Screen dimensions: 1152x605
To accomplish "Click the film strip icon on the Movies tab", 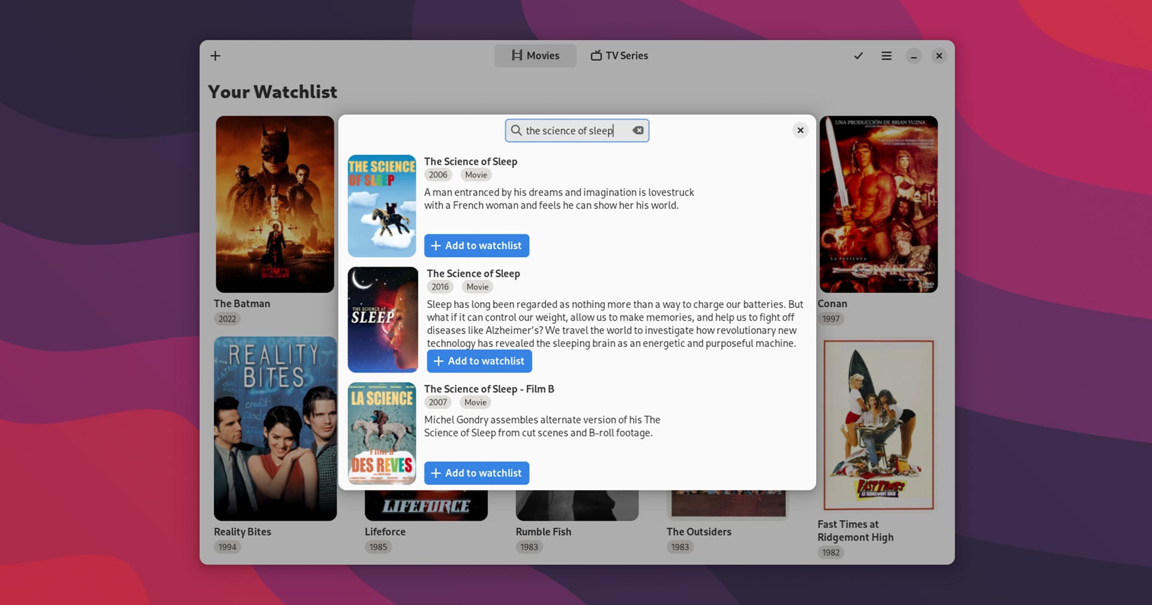I will (x=517, y=55).
